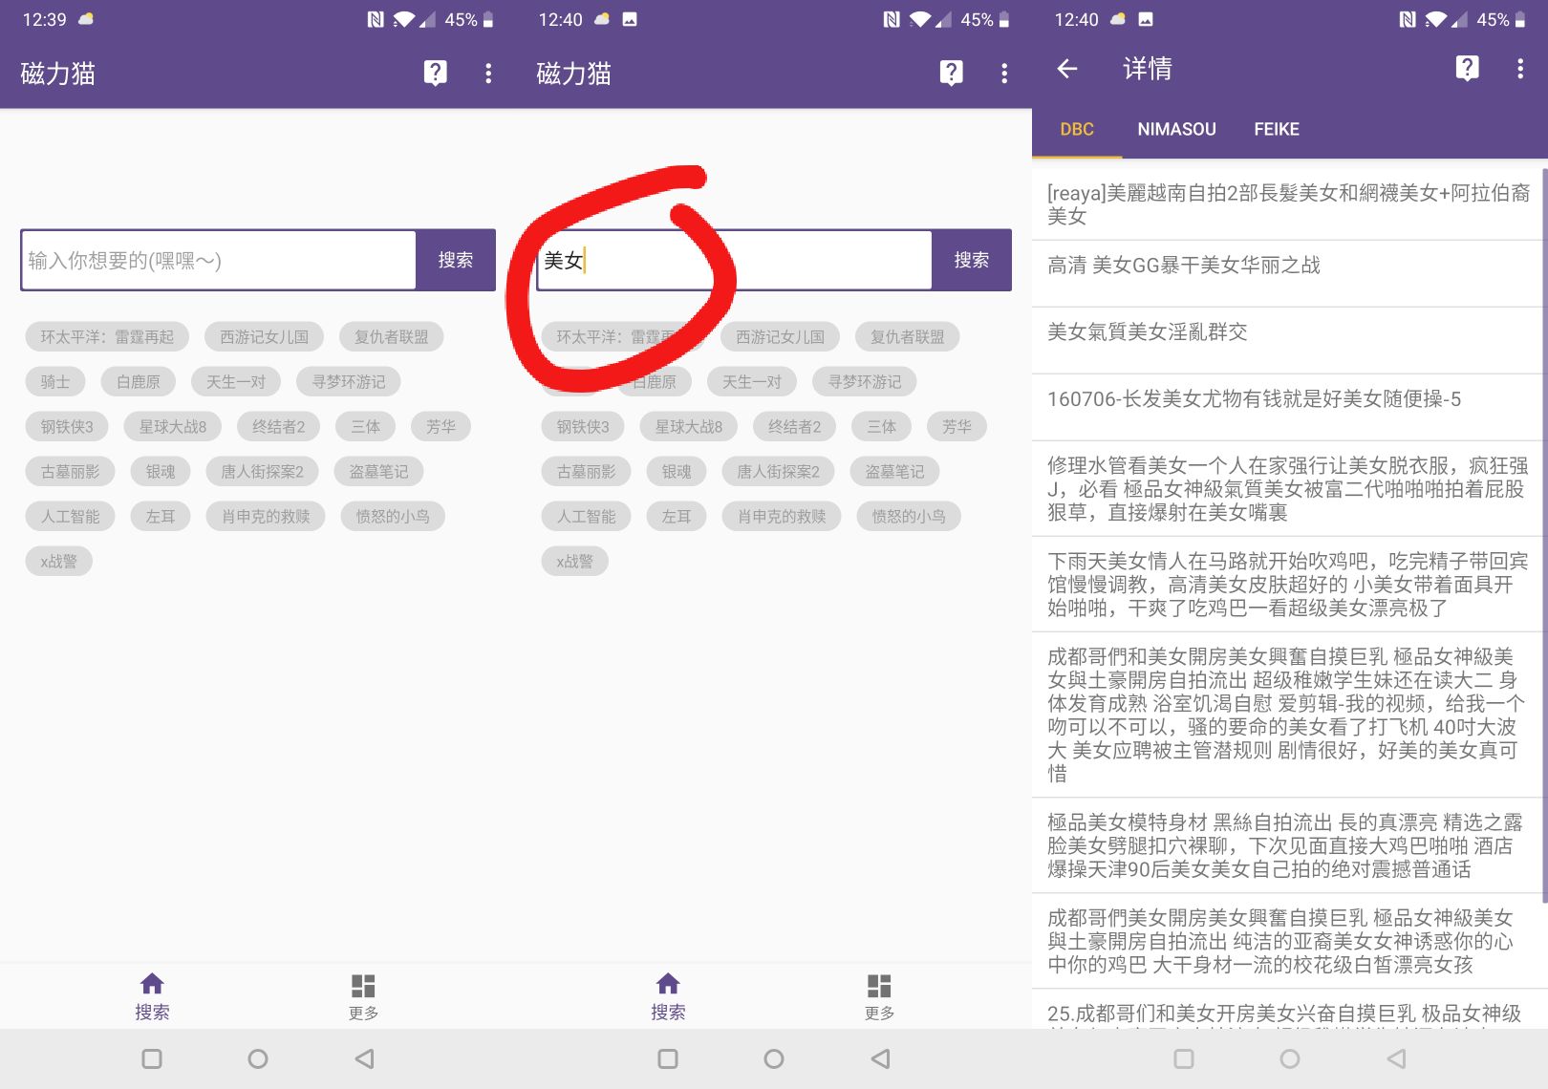Open the three-dot menu on 详情 screen
Image resolution: width=1548 pixels, height=1089 pixels.
click(1520, 68)
